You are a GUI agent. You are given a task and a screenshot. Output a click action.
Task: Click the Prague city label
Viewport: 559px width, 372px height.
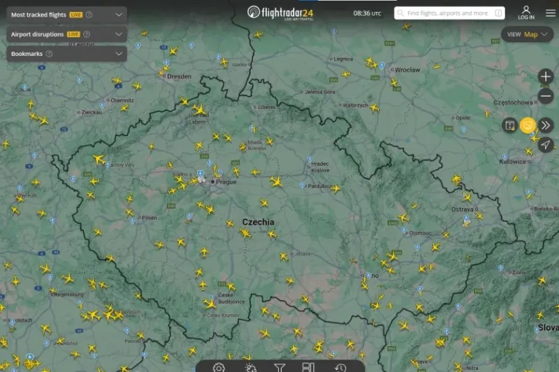pyautogui.click(x=226, y=182)
